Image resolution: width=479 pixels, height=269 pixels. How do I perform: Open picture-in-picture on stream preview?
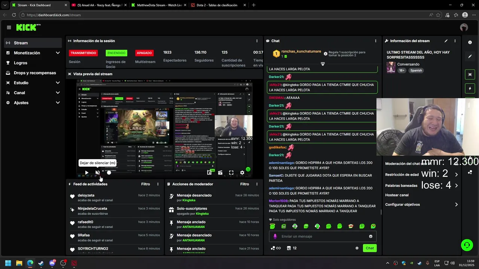(x=209, y=173)
